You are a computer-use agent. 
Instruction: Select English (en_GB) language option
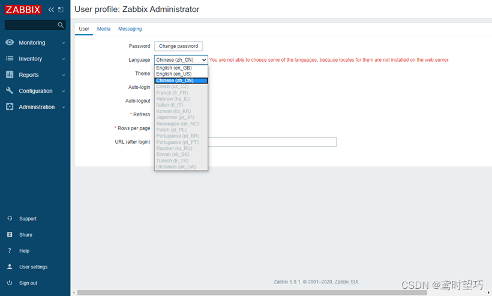181,68
